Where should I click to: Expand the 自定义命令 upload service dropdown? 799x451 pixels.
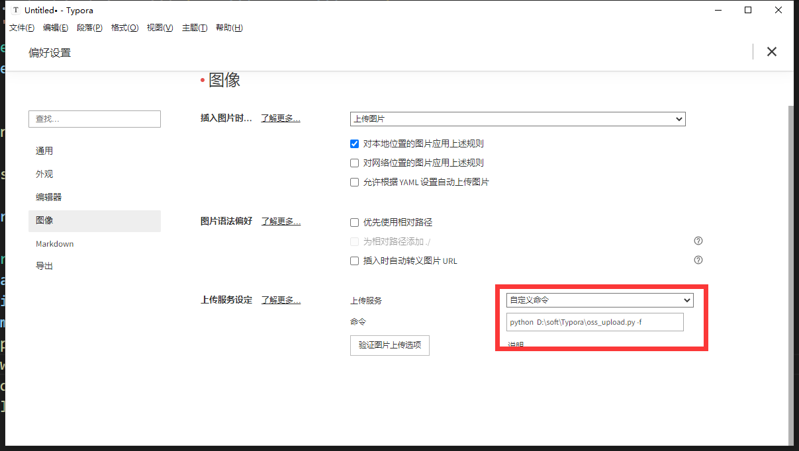coord(599,300)
